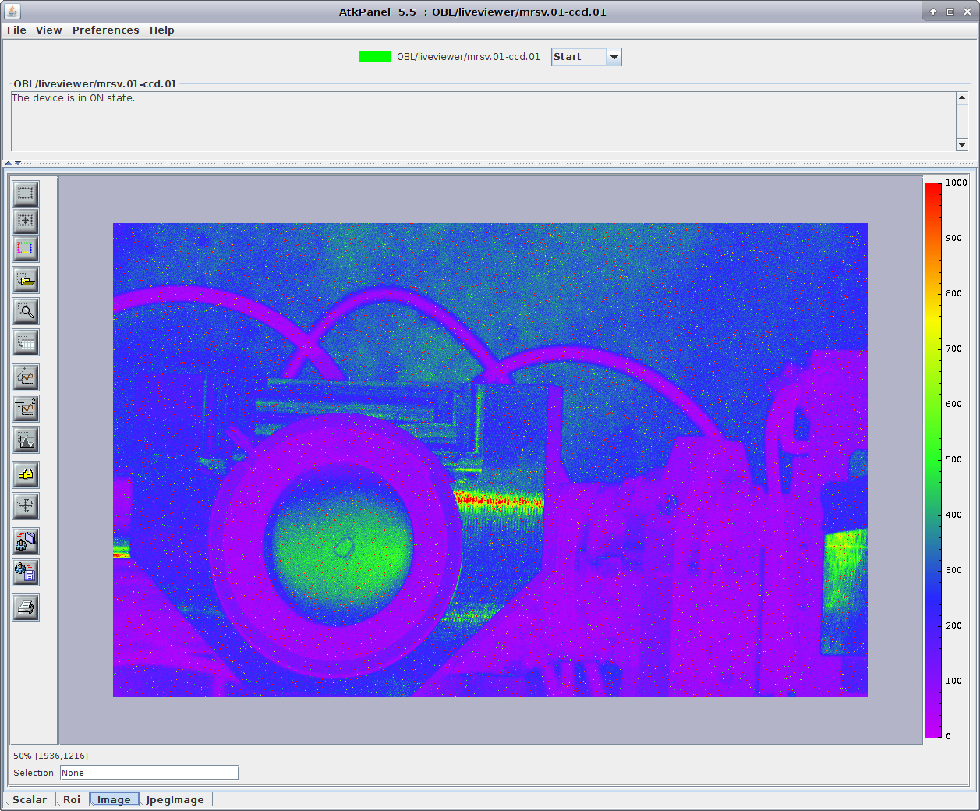This screenshot has height=811, width=980.
Task: Click the load settings icon
Action: [26, 541]
